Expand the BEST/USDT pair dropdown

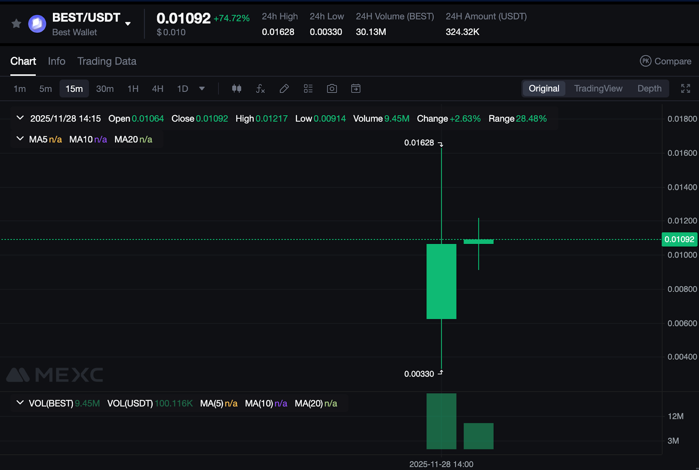coord(128,24)
